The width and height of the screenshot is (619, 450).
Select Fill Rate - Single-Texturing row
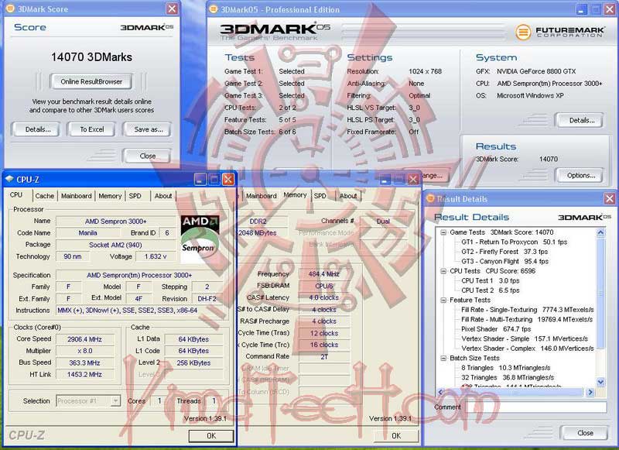tap(528, 310)
